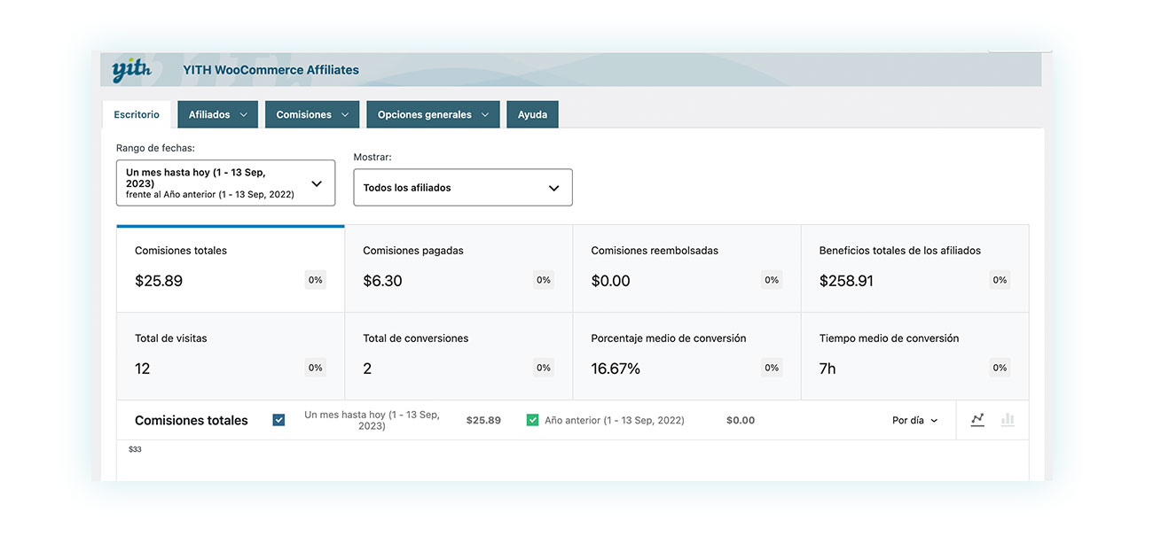Screen dimensions: 1153x536
Task: Click the YITH logo icon
Action: (x=131, y=70)
